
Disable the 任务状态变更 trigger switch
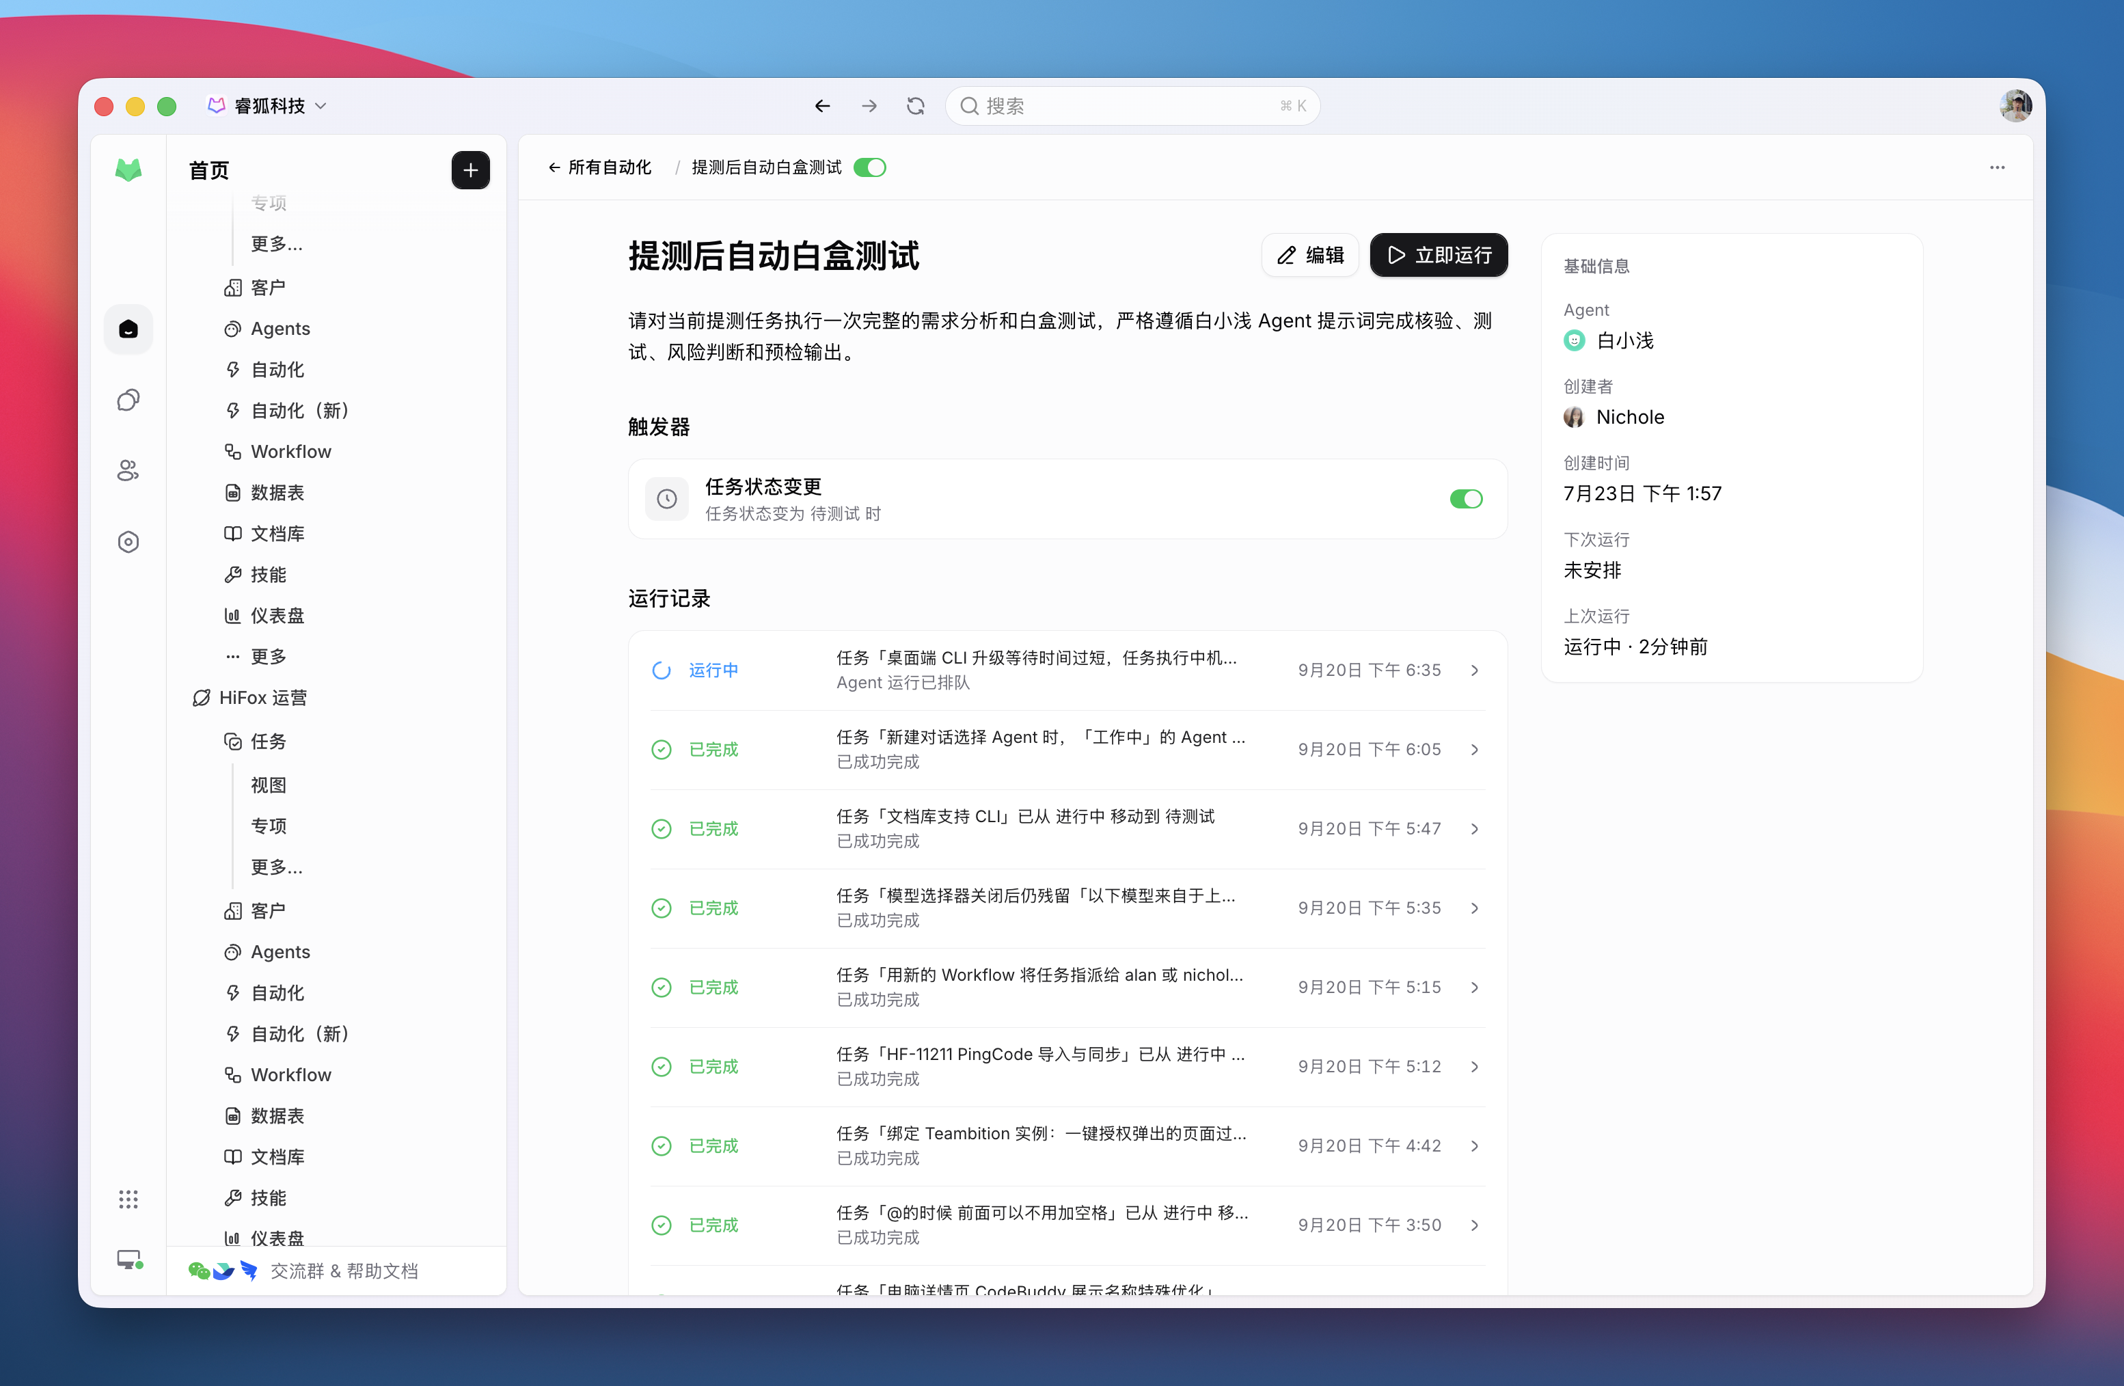point(1467,499)
